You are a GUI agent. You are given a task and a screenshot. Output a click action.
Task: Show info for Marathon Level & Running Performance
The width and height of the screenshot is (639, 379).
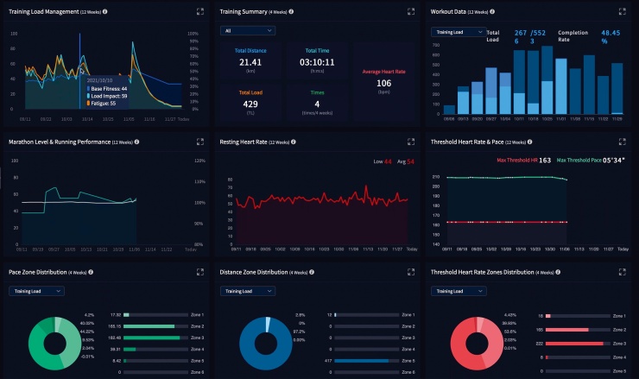coord(137,142)
